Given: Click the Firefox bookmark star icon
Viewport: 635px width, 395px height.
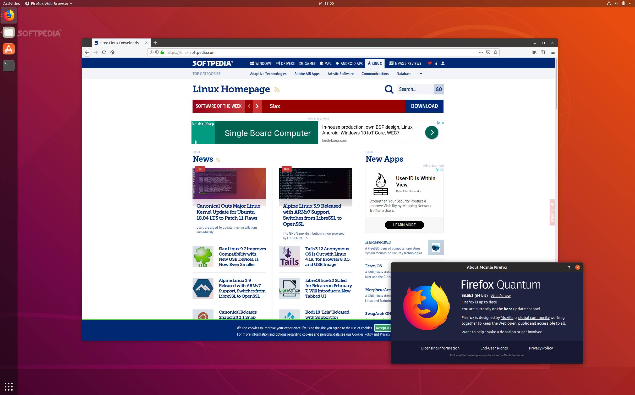Looking at the screenshot, I should (x=496, y=52).
